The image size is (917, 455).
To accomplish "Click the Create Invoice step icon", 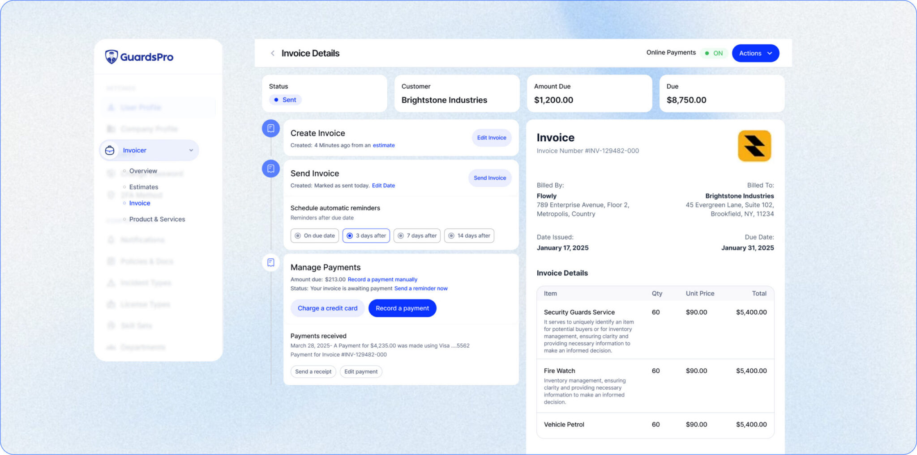I will coord(270,129).
